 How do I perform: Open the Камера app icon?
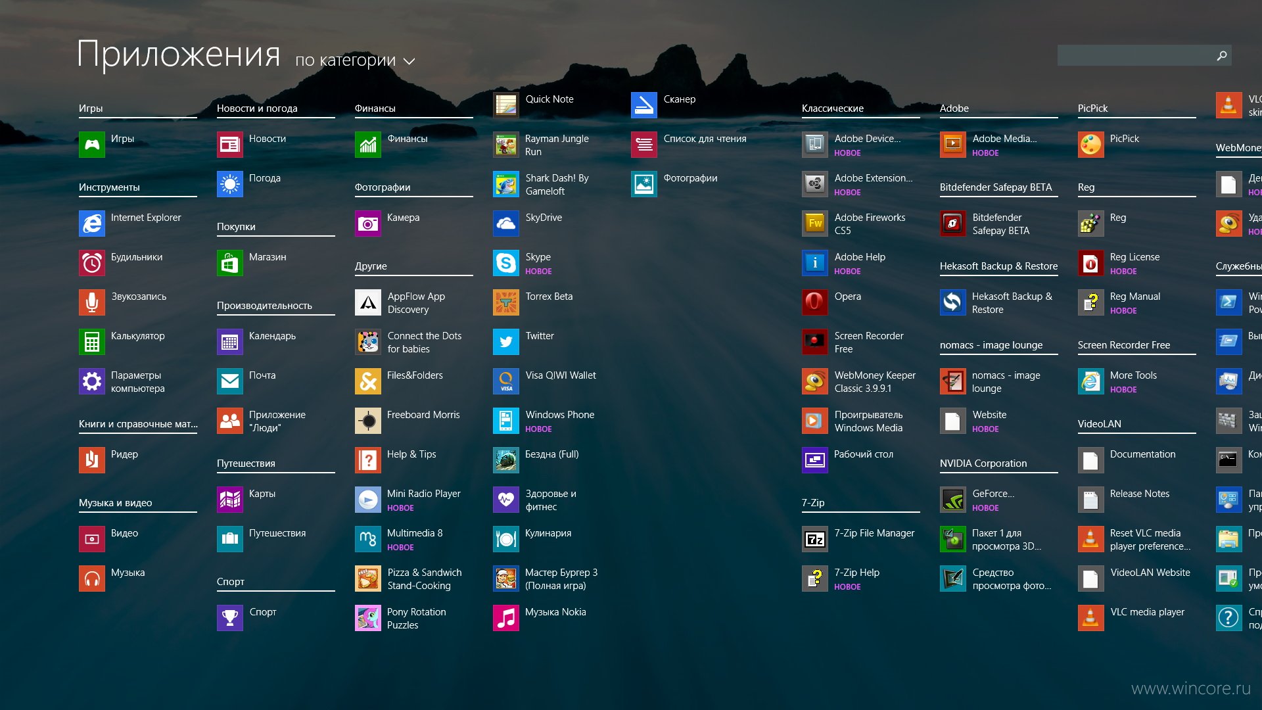tap(368, 224)
